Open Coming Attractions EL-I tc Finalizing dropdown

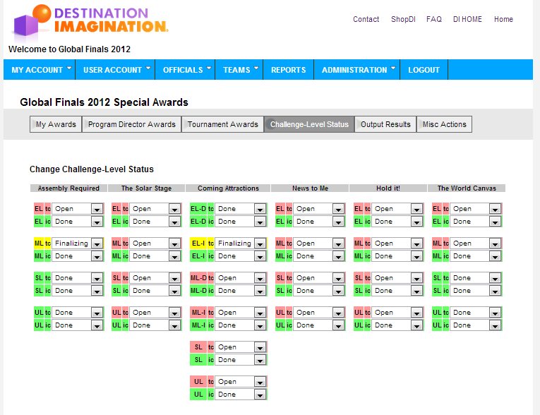pyautogui.click(x=241, y=243)
